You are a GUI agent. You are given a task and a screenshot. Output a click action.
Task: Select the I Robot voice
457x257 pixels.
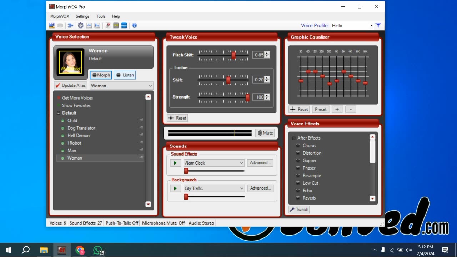(74, 143)
